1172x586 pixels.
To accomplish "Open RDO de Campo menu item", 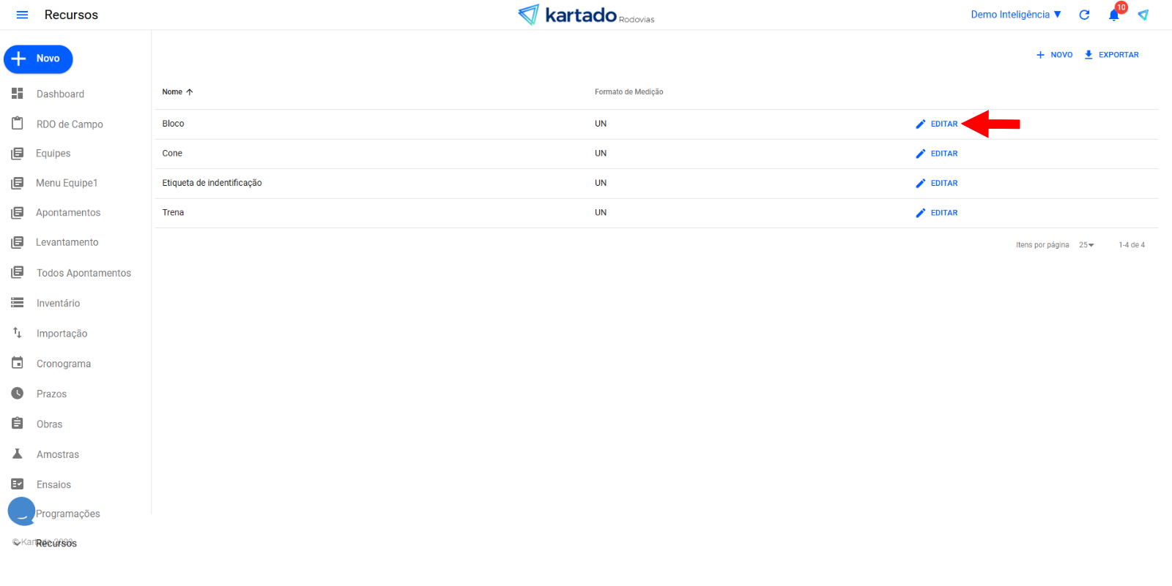I will [x=70, y=124].
